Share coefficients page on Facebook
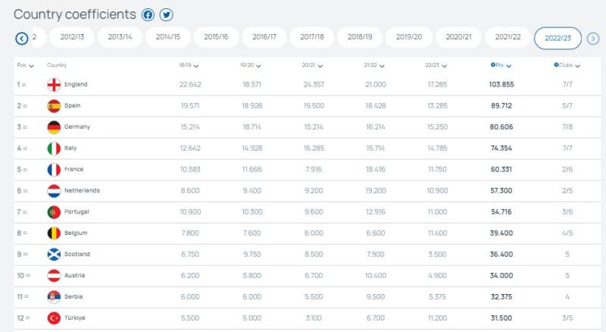The image size is (606, 332). (x=148, y=15)
